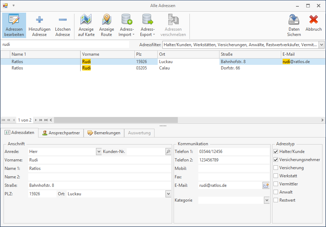Screen dimensions: 326x227
Task: Tick the Anwalt checkbox
Action: coord(276,192)
